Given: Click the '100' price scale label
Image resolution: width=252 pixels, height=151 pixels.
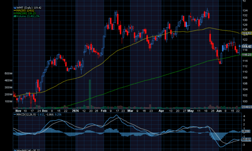Looking at the screenshot, I should pyautogui.click(x=245, y=102).
